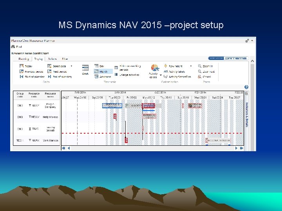This screenshot has height=211, width=282.
Task: Click the Previous period icon
Action: click(22, 72)
